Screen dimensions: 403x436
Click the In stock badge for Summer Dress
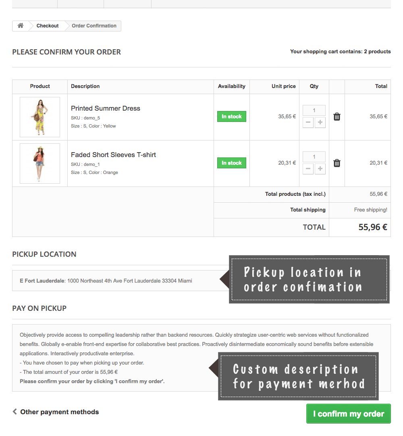click(x=232, y=117)
